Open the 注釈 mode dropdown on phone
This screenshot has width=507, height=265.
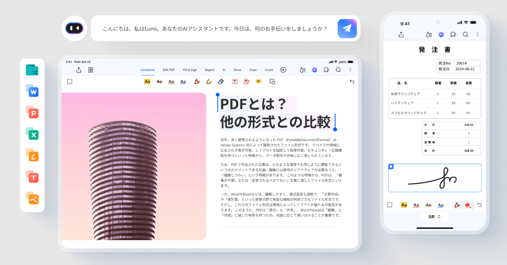click(435, 217)
